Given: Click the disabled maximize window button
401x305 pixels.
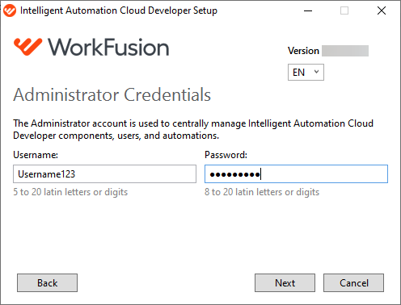Looking at the screenshot, I should [x=344, y=10].
